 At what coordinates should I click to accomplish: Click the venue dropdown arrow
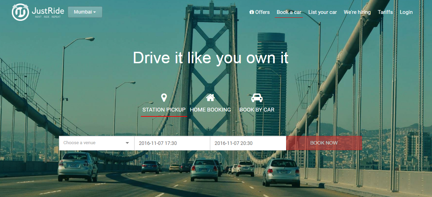[x=127, y=143]
